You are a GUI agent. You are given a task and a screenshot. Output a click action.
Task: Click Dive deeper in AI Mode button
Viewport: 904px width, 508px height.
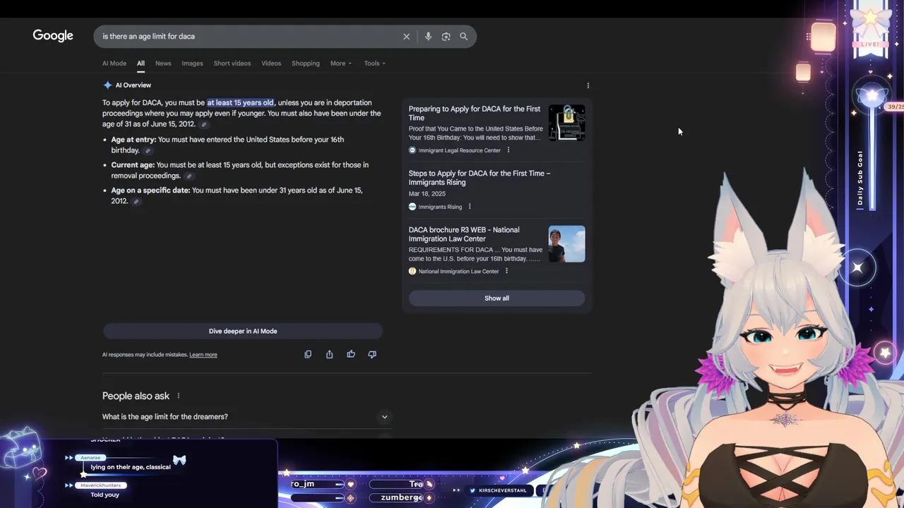(243, 331)
